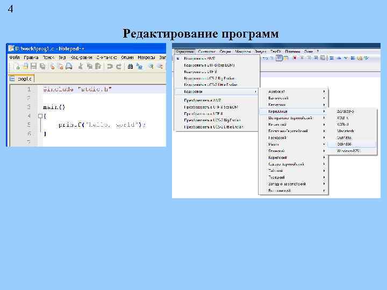
Task: Expand the Китайский encoding submenu
Action: coord(293,125)
